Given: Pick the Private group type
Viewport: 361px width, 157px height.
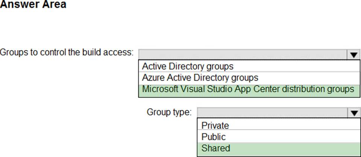Looking at the screenshot, I should coord(215,125).
